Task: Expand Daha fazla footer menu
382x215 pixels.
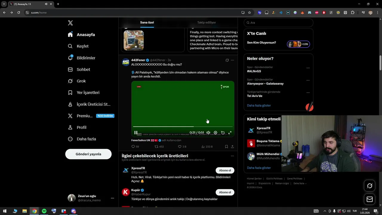Action: 300,183
